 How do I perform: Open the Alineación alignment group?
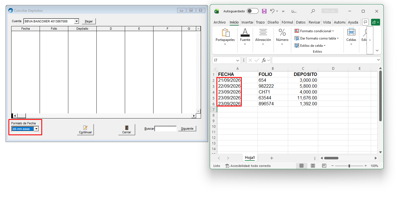pyautogui.click(x=263, y=37)
